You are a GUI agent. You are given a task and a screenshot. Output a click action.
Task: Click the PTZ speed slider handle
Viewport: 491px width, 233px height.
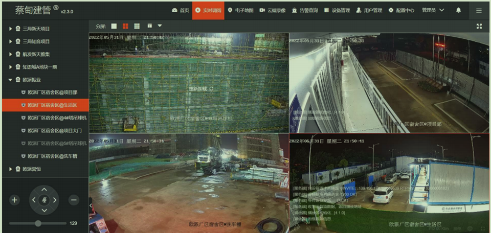(x=38, y=223)
